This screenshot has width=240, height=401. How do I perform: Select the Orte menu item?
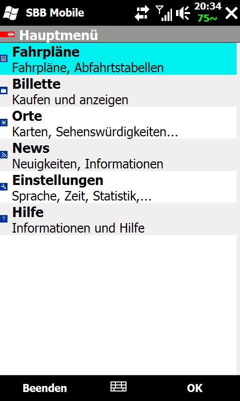(118, 123)
